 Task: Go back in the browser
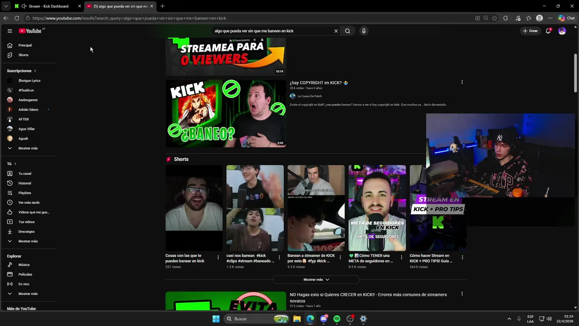(x=6, y=18)
